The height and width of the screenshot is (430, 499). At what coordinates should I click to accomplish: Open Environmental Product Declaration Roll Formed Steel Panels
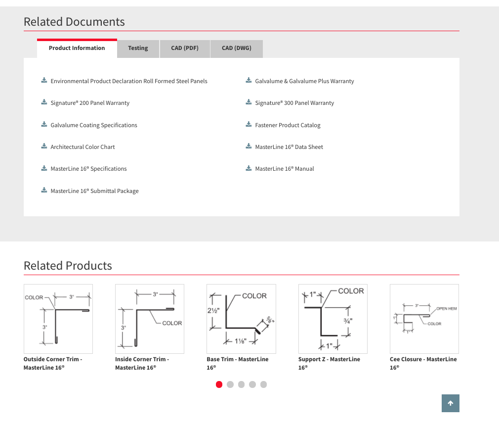(129, 81)
